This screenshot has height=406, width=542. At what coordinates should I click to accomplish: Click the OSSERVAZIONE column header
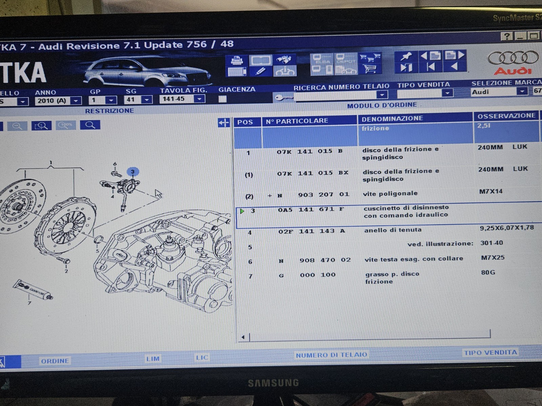tap(506, 116)
